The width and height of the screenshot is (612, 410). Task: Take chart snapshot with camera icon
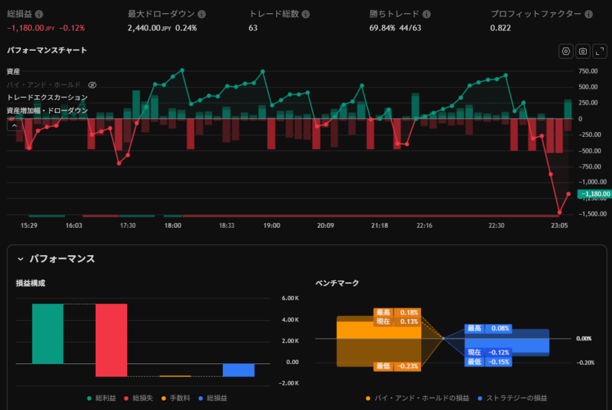click(583, 51)
